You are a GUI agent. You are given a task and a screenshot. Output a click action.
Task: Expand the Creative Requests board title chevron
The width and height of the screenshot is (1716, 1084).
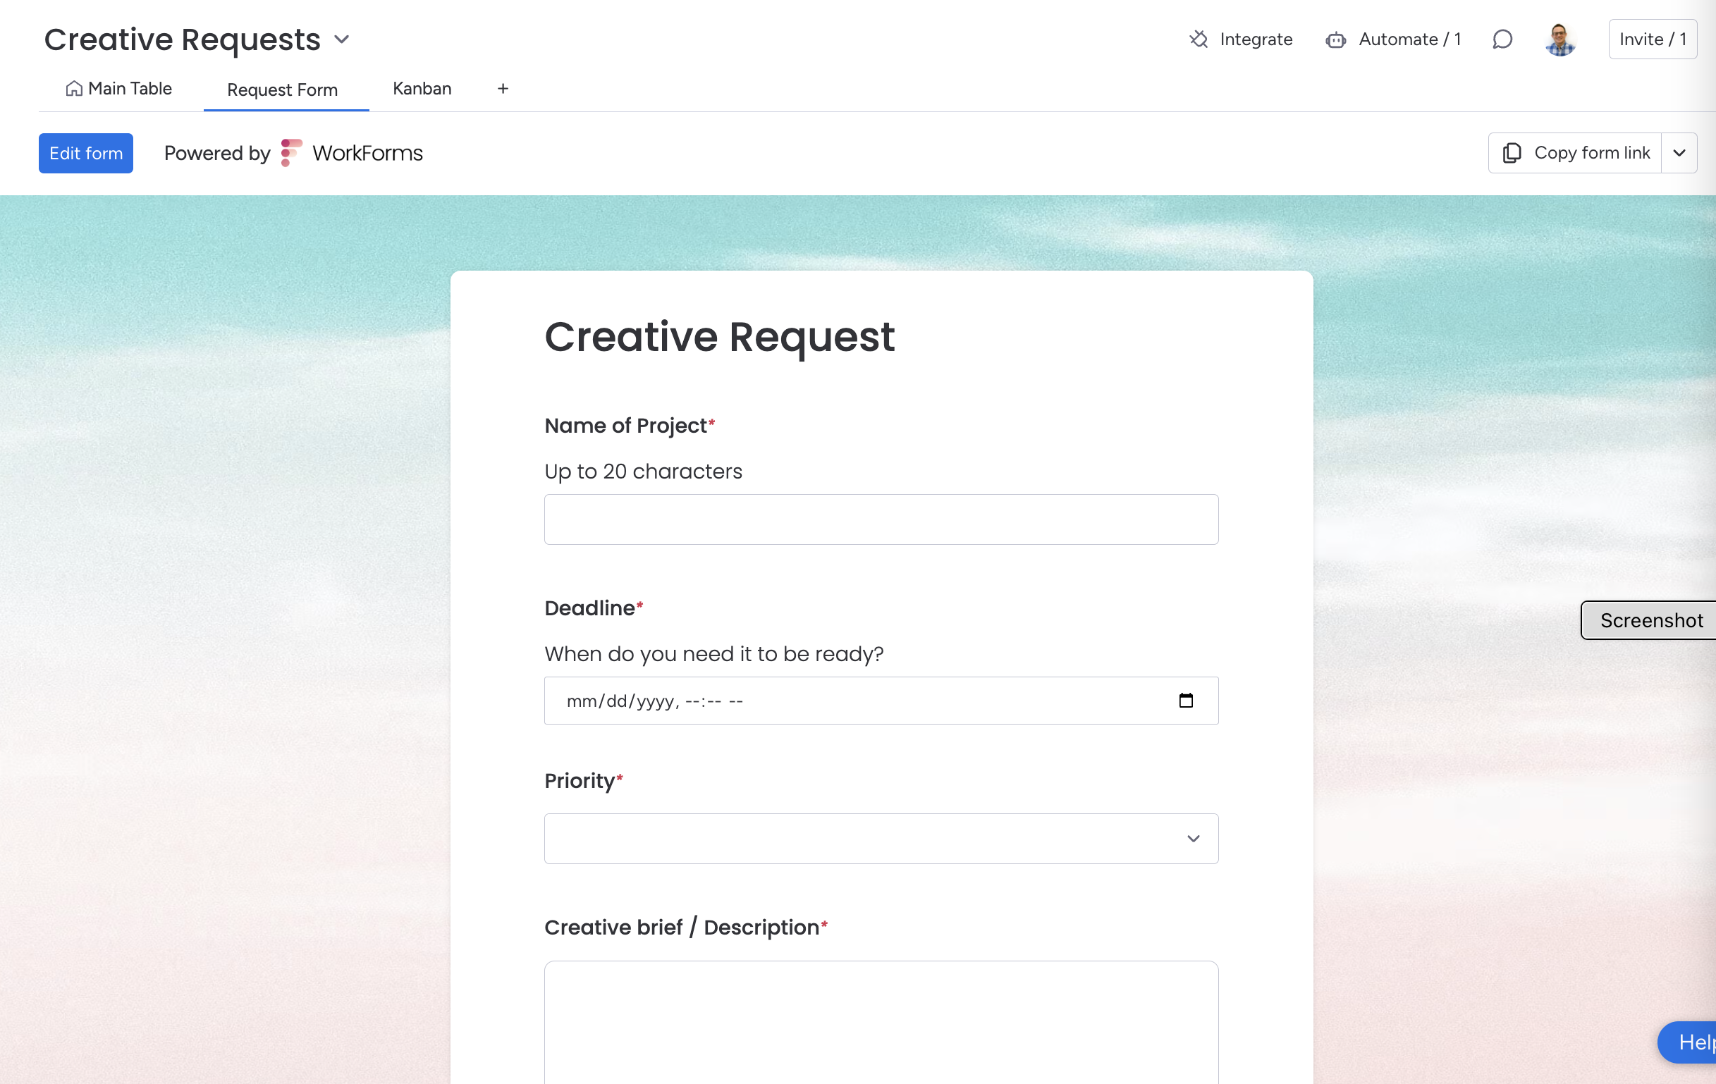[x=342, y=40]
